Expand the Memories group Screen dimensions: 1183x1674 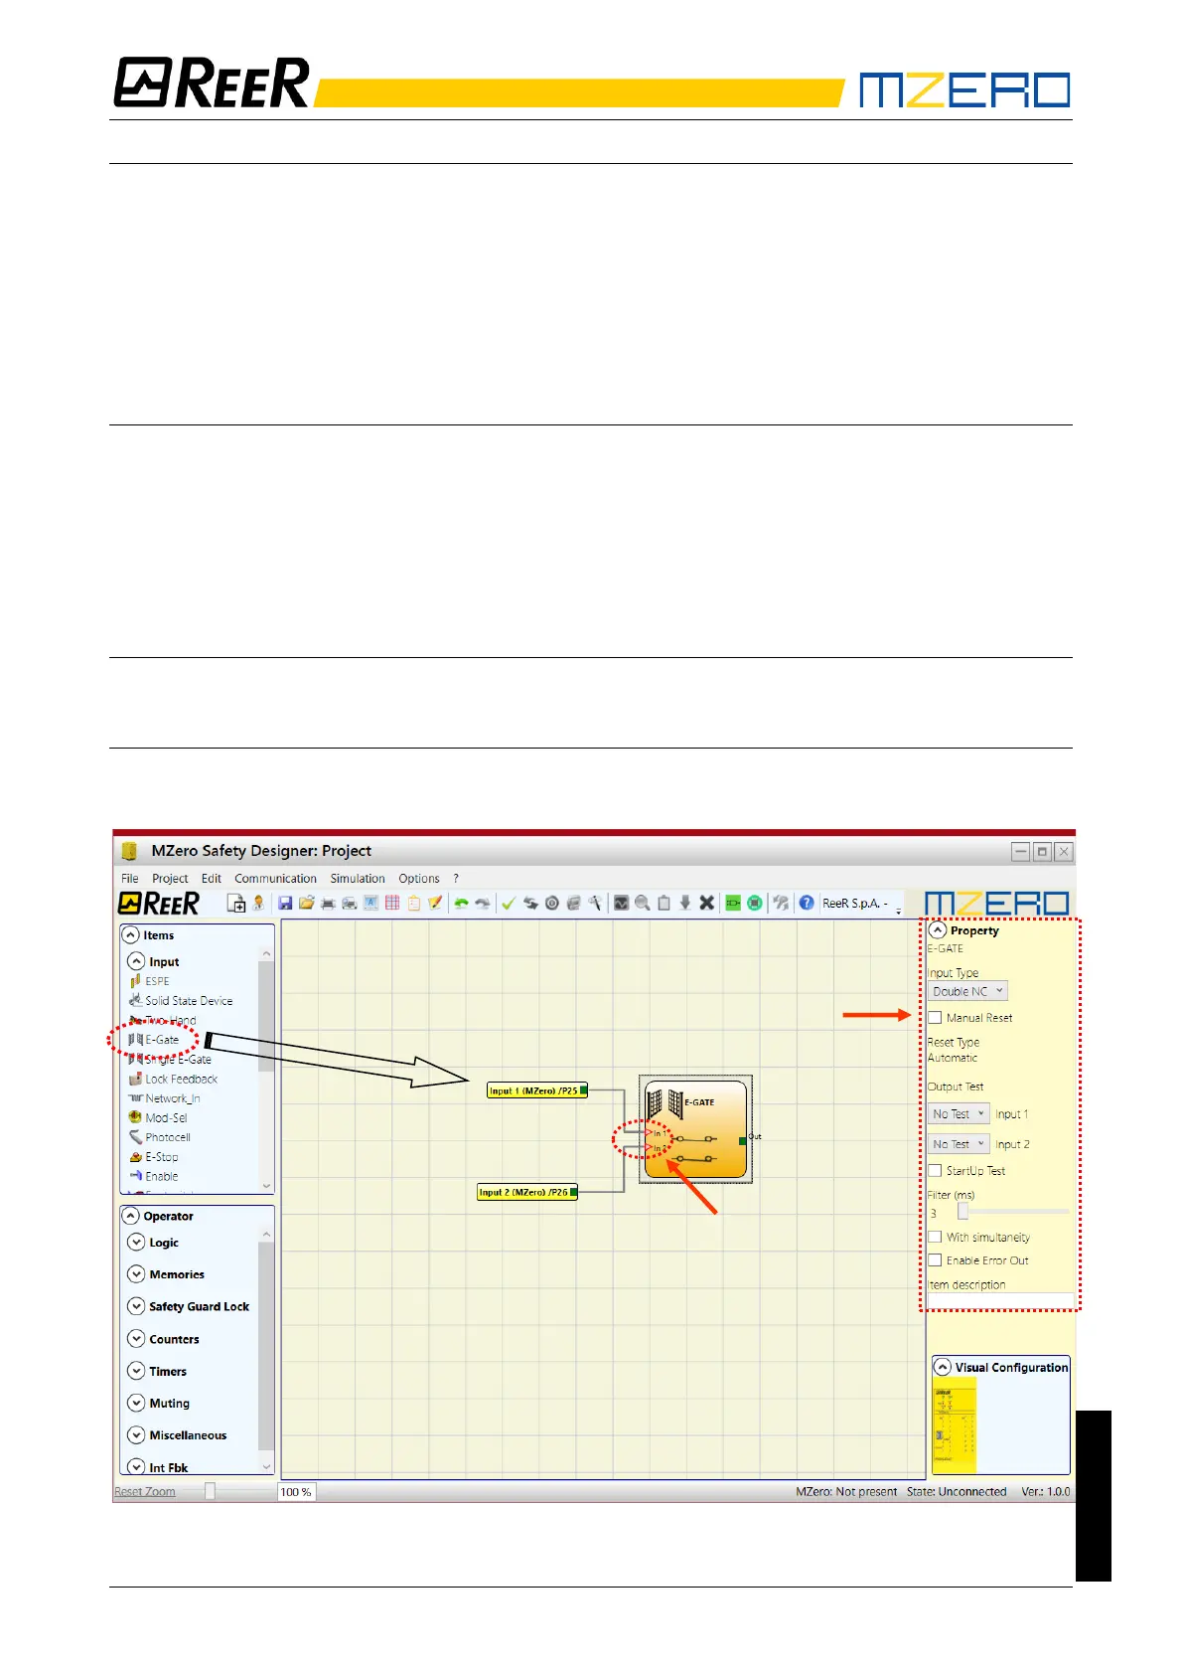coord(136,1274)
